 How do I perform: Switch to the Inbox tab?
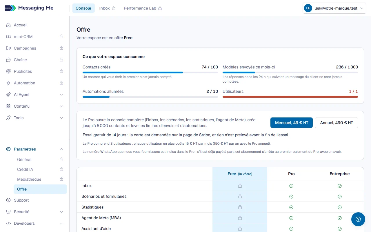click(107, 8)
